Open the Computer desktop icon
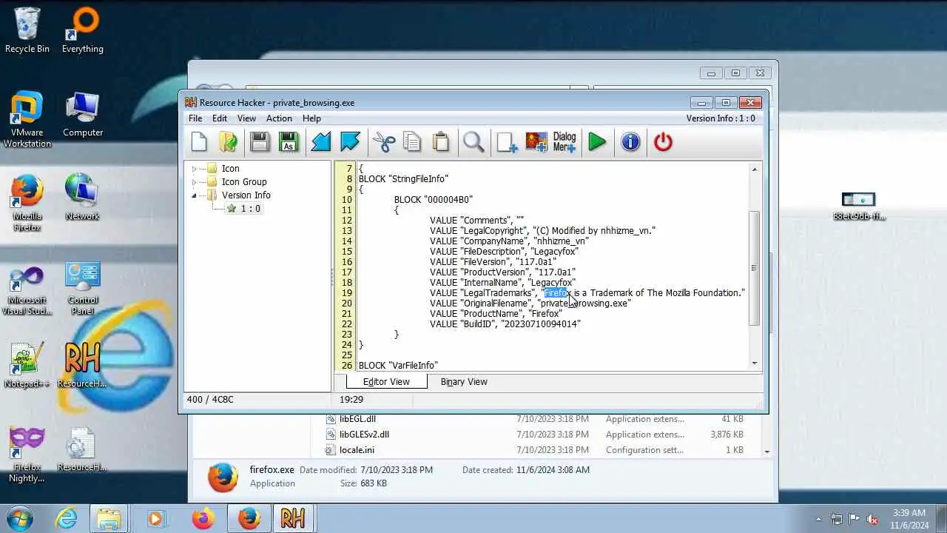Image resolution: width=947 pixels, height=533 pixels. tap(82, 115)
